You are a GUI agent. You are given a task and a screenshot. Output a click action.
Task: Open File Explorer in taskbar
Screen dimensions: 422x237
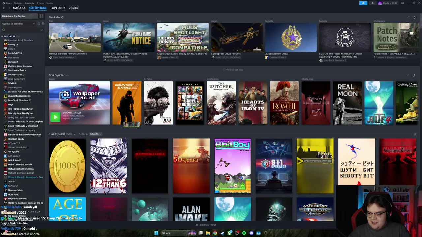point(208,233)
